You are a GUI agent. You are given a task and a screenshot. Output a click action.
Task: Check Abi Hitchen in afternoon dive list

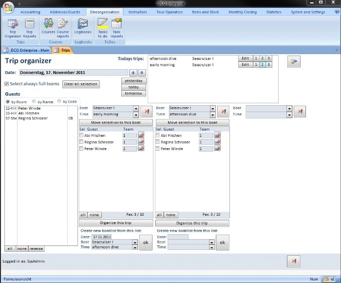157,135
